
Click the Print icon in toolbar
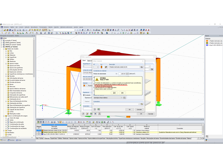click(x=18, y=30)
